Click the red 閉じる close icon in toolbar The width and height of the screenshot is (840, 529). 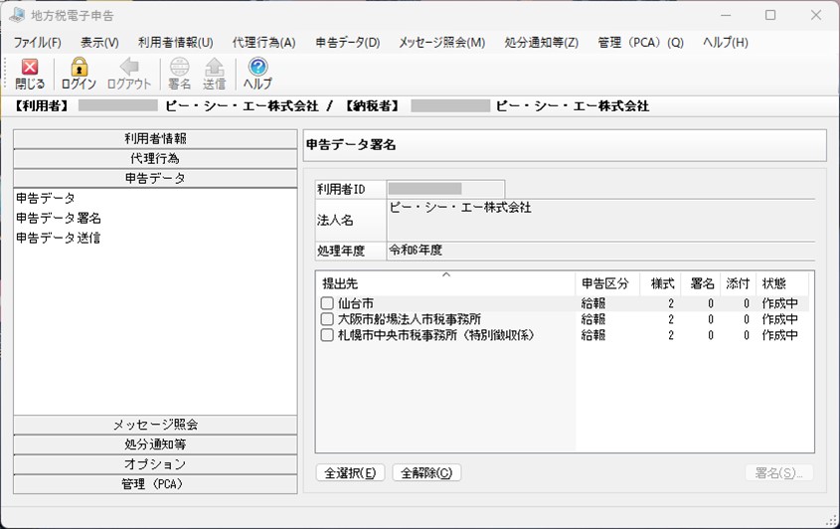point(30,67)
